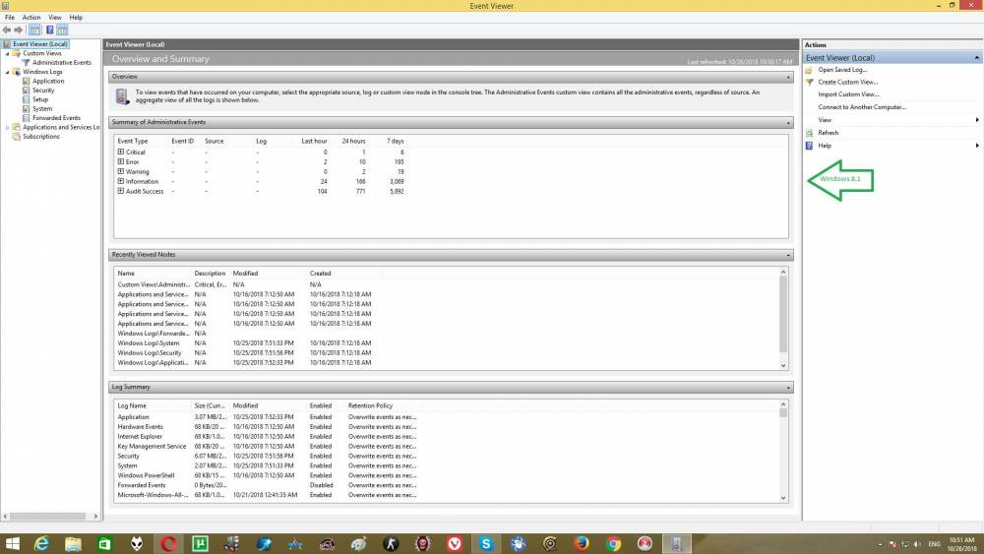Select Subscriptions in the tree
This screenshot has height=554, width=984.
pos(40,136)
